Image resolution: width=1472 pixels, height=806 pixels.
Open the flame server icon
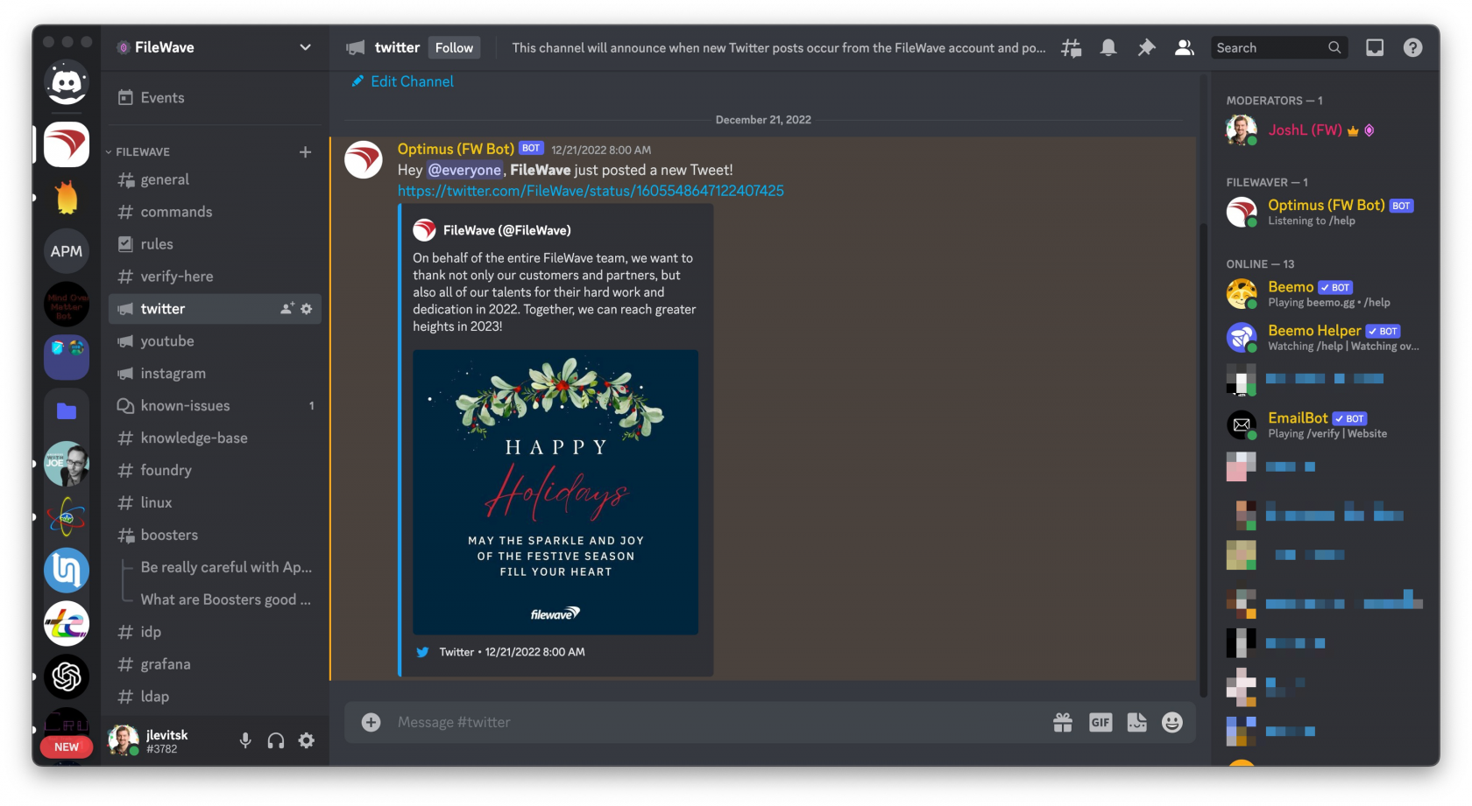(x=67, y=198)
